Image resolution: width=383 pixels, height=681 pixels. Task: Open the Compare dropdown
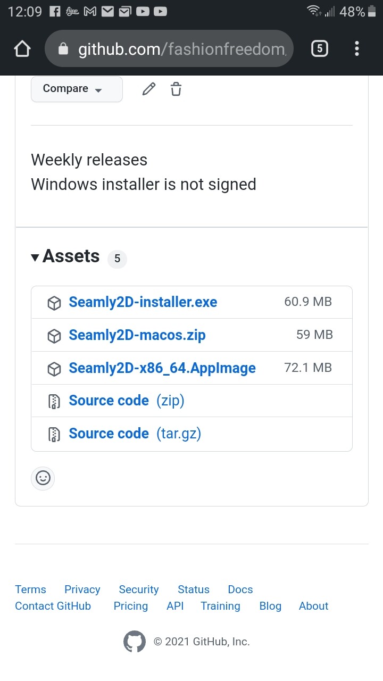[x=77, y=89]
